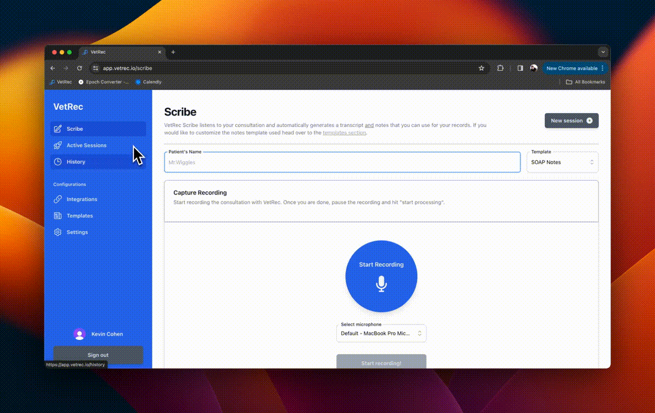Start a New session

click(571, 121)
